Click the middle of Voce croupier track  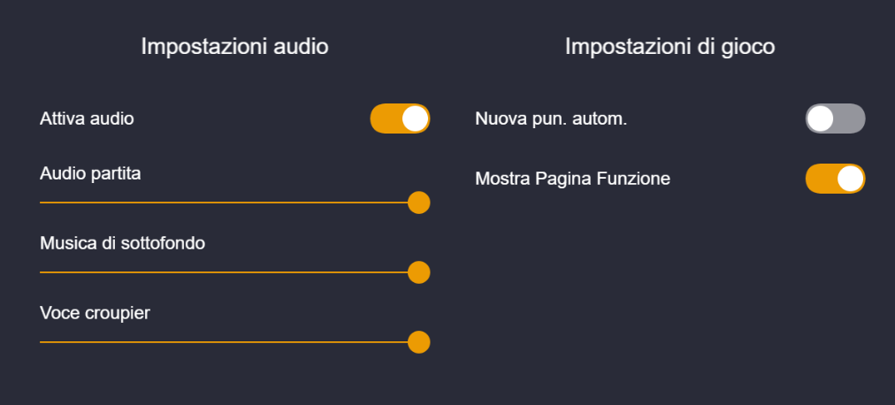pos(230,341)
